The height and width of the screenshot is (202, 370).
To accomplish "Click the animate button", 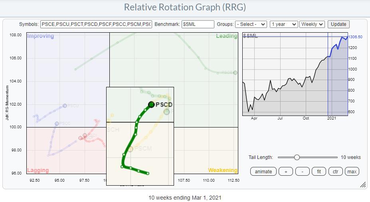I will pos(263,172).
